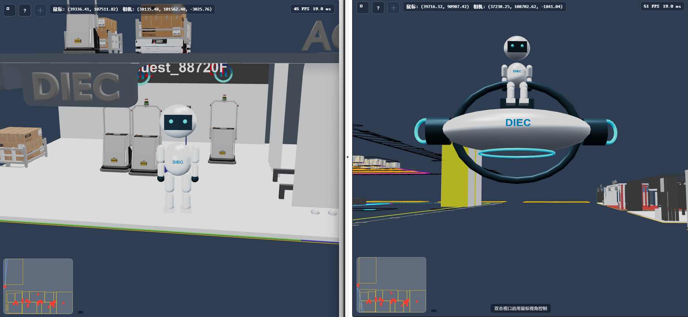Select the standing DIEC robot in the left viewport
The width and height of the screenshot is (688, 317).
pos(178,158)
